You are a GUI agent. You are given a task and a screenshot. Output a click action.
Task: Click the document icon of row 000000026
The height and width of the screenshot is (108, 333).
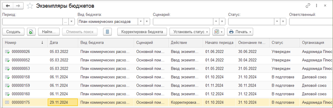[7, 52]
